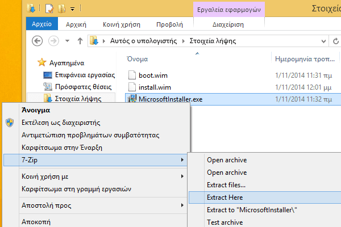This screenshot has width=341, height=227.
Task: Open the recent locations dropdown arrow
Action: click(x=68, y=41)
